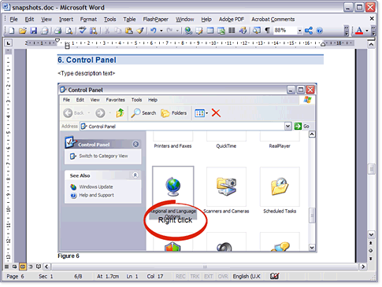Open the FlashPaper menu
The image size is (382, 287).
coord(156,20)
